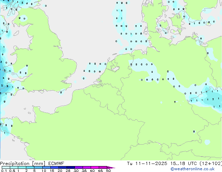222x172 pixels.
Task: Click the legend label 25
Action: point(68,171)
